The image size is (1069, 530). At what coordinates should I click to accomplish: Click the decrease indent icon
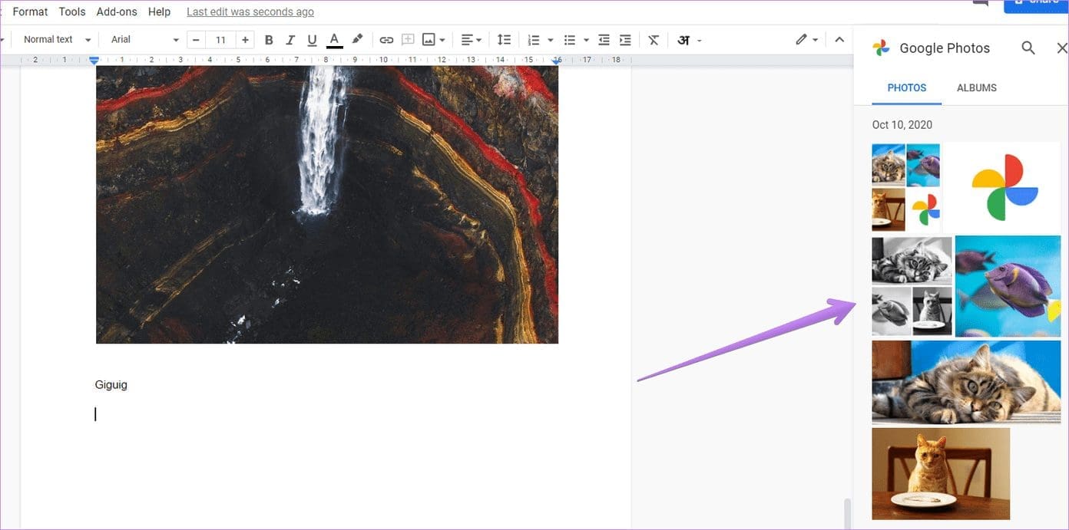[604, 40]
